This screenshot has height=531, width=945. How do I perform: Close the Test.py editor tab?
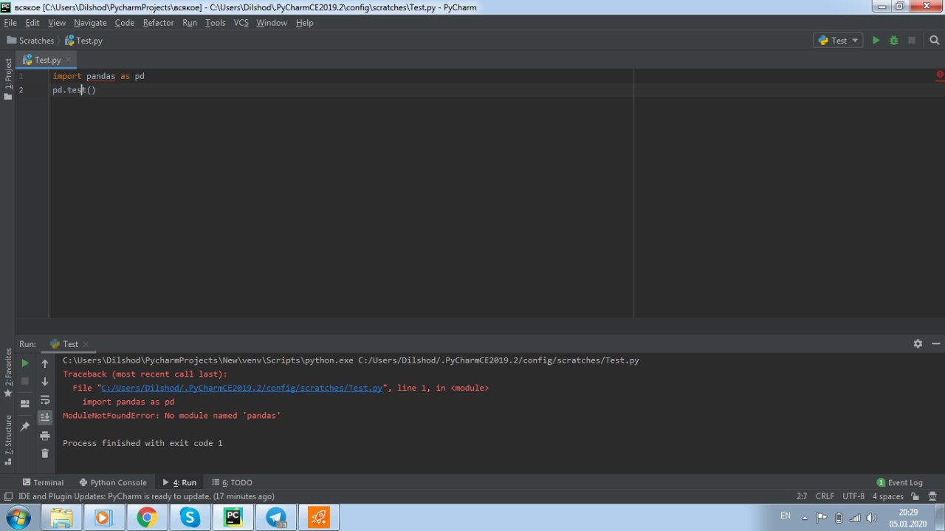point(69,60)
